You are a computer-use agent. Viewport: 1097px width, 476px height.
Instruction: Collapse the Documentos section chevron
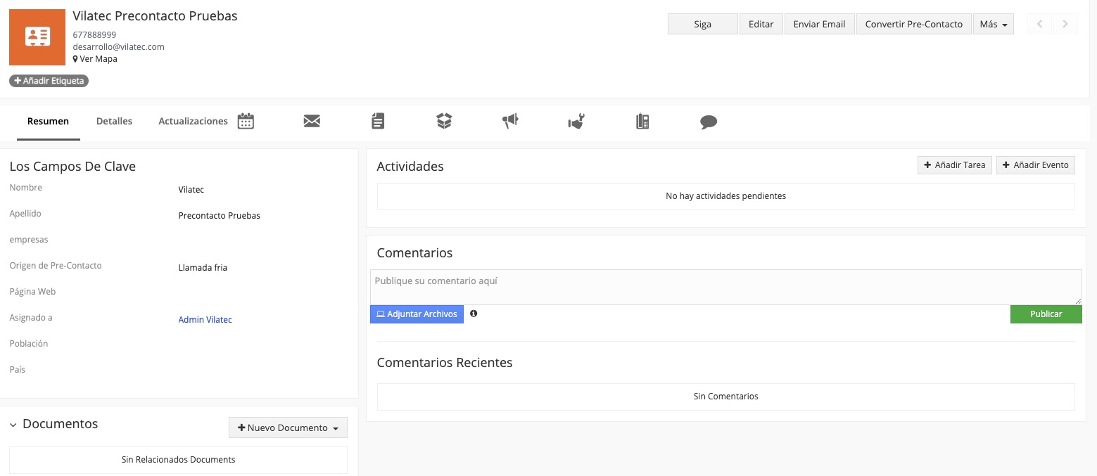13,425
